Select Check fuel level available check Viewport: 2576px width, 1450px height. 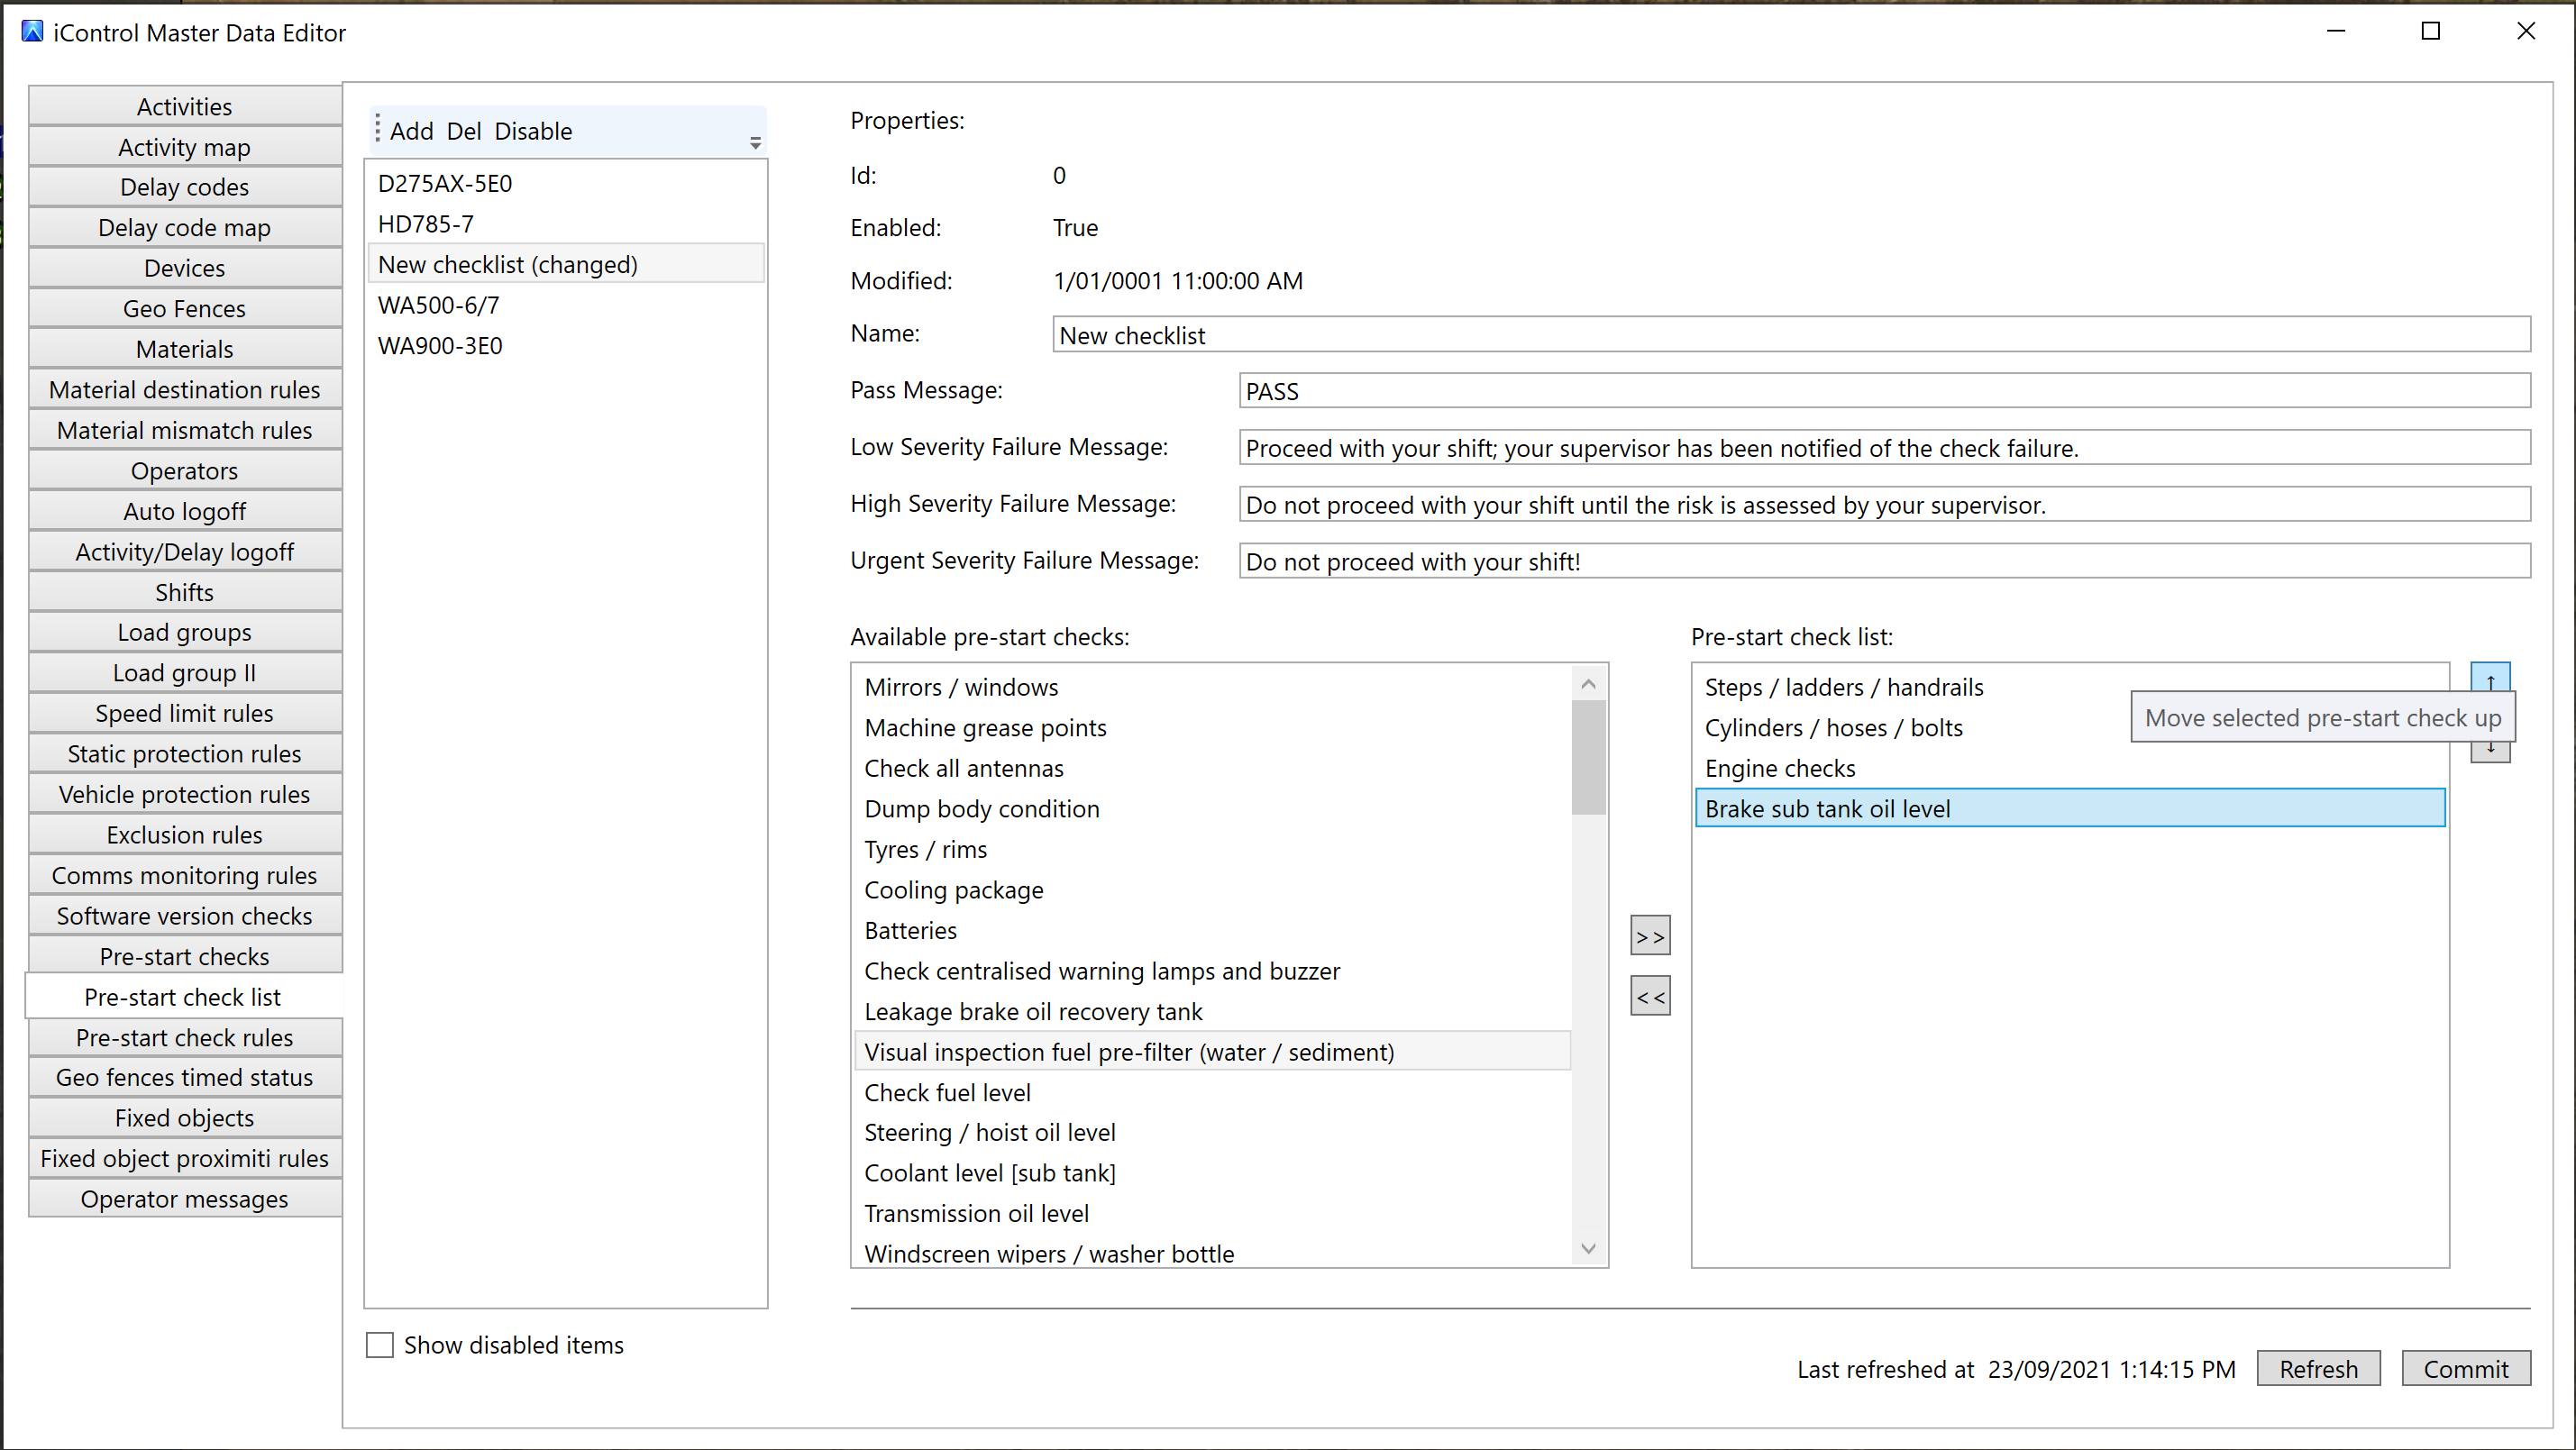(x=1213, y=1092)
